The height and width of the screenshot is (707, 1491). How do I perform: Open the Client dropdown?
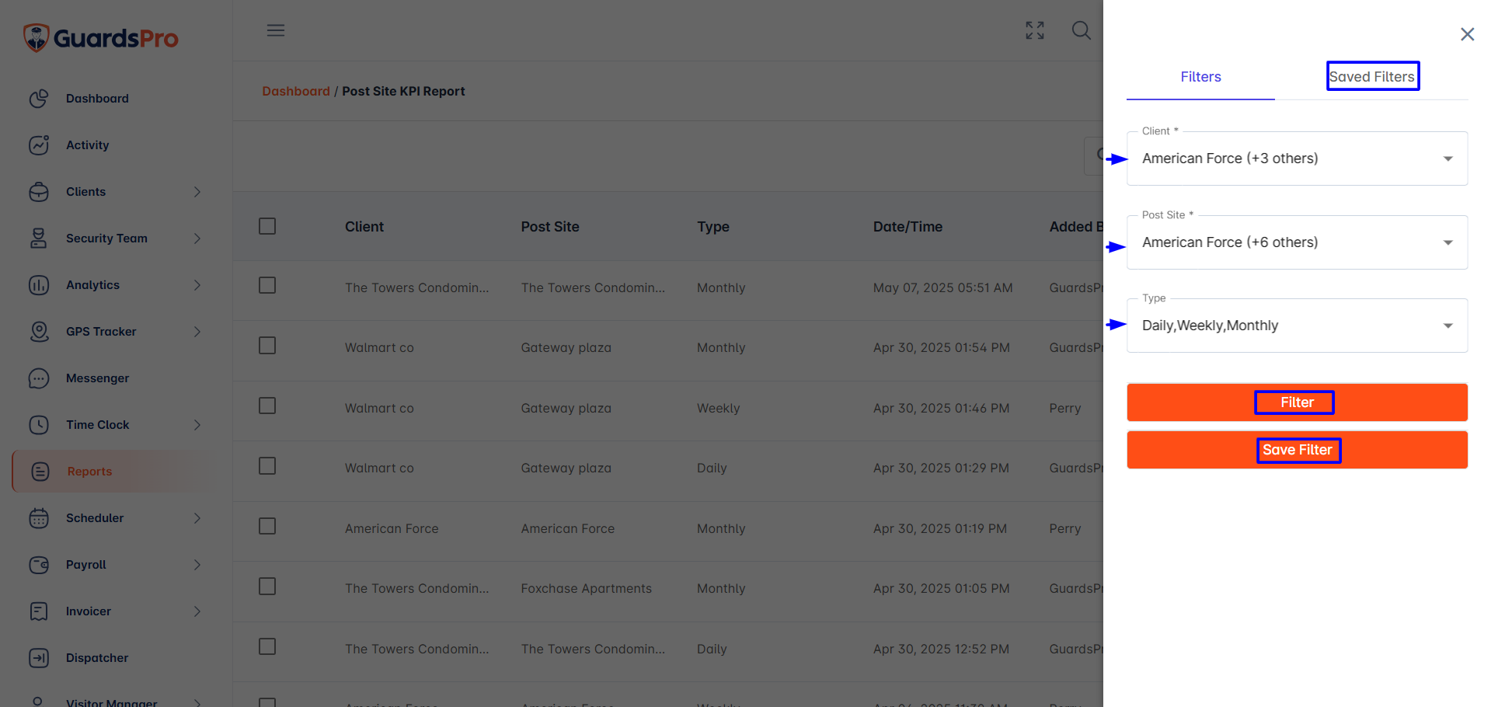(x=1297, y=158)
